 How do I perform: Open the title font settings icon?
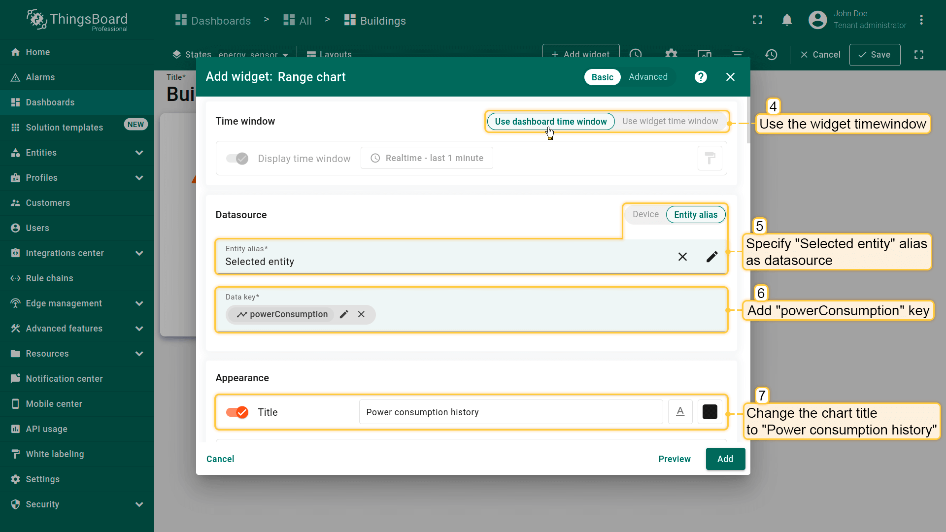[x=680, y=412]
